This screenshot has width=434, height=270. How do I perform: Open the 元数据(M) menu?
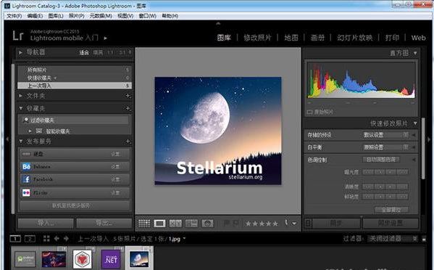click(101, 16)
